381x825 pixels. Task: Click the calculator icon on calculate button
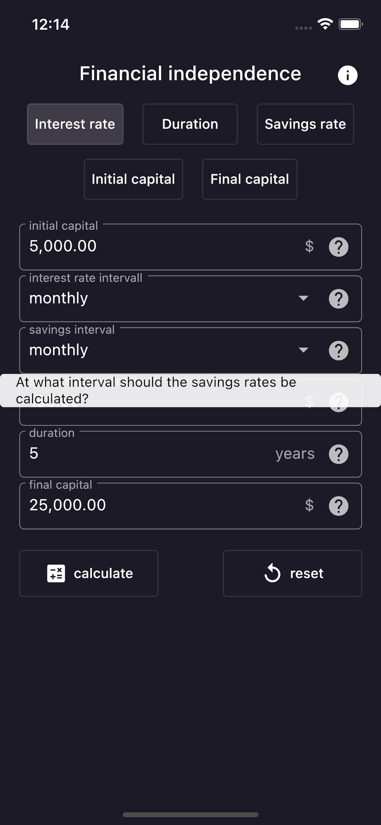point(56,573)
